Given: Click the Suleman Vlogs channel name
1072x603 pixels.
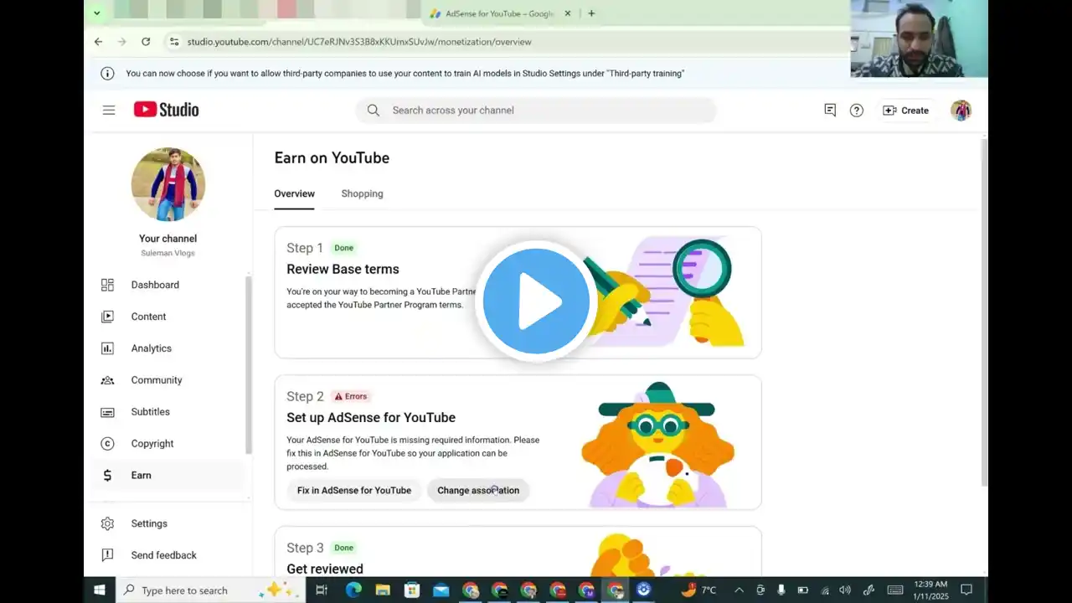Looking at the screenshot, I should 168,253.
